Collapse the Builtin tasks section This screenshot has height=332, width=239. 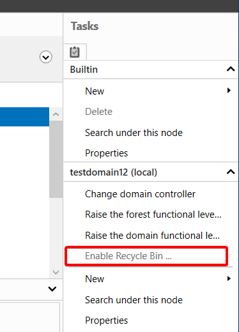pos(231,69)
